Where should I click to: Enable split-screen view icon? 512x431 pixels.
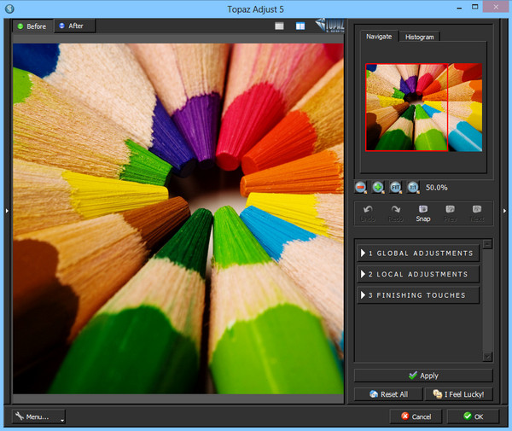tap(300, 26)
